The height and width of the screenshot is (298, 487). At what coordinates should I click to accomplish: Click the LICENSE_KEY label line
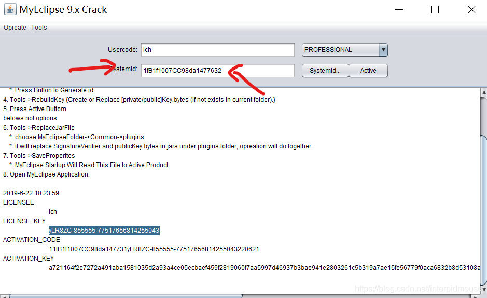[x=24, y=221]
